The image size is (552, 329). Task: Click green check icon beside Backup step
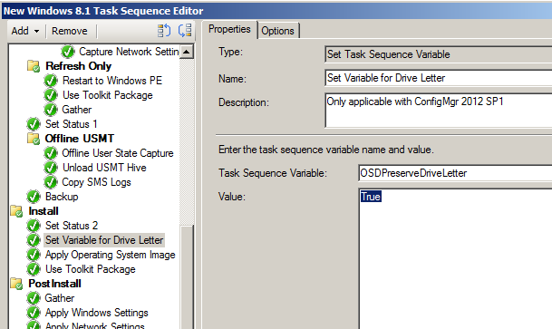(34, 197)
